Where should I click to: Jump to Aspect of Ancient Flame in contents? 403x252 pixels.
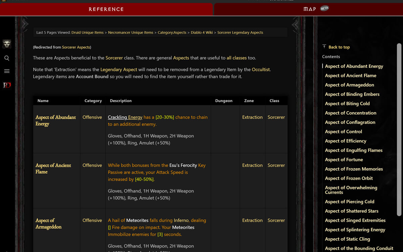351,76
